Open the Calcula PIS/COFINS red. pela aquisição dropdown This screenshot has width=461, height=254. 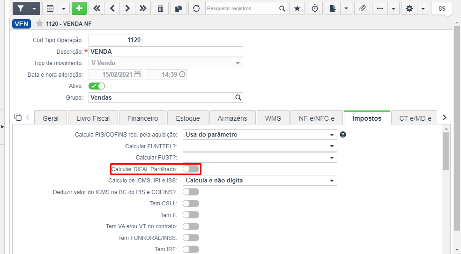coord(260,135)
